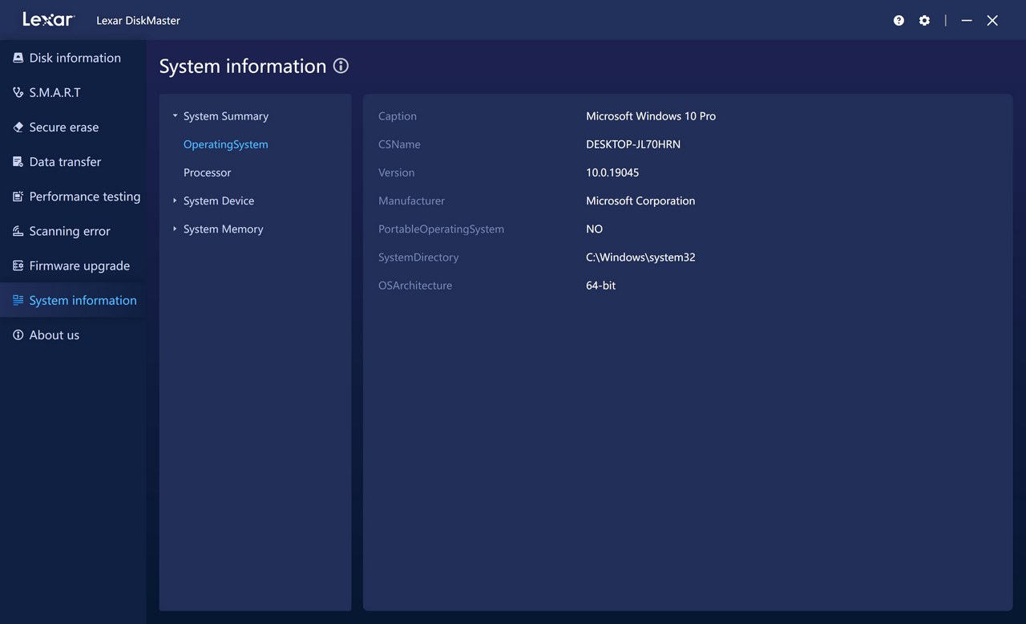Click the PortableOperatingSystem label
Image resolution: width=1026 pixels, height=624 pixels.
tap(442, 229)
